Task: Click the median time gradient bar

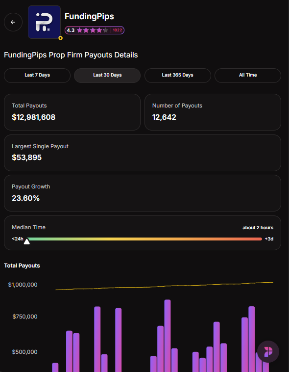Action: coord(144,239)
